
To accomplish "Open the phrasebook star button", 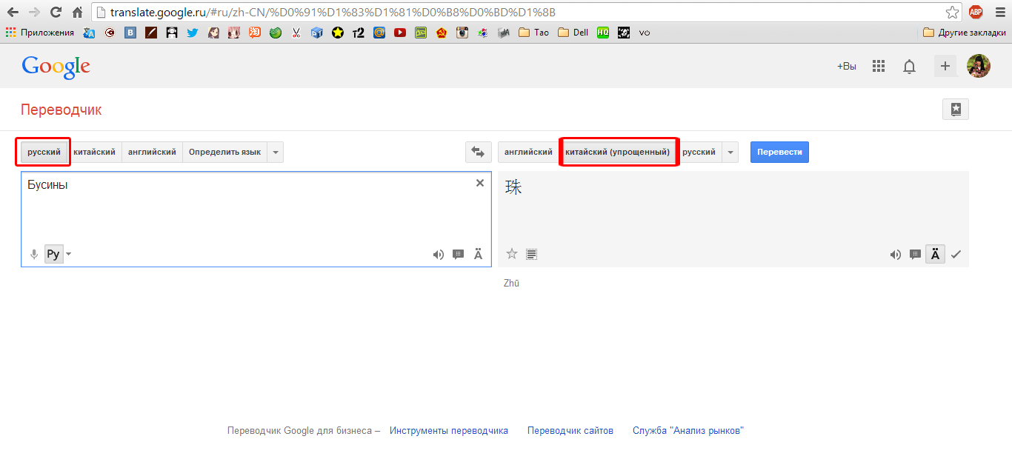I will (956, 110).
